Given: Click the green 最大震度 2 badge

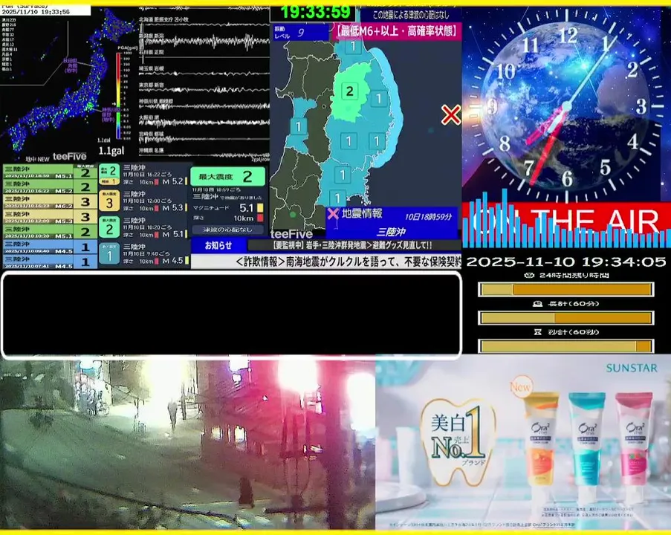Looking at the screenshot, I should pos(227,176).
